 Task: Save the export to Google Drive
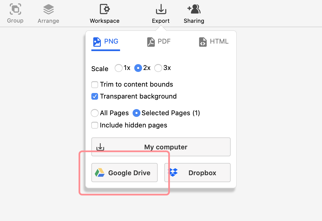124,172
